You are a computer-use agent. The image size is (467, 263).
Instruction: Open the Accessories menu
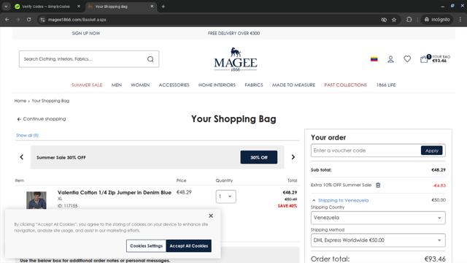[x=174, y=85]
